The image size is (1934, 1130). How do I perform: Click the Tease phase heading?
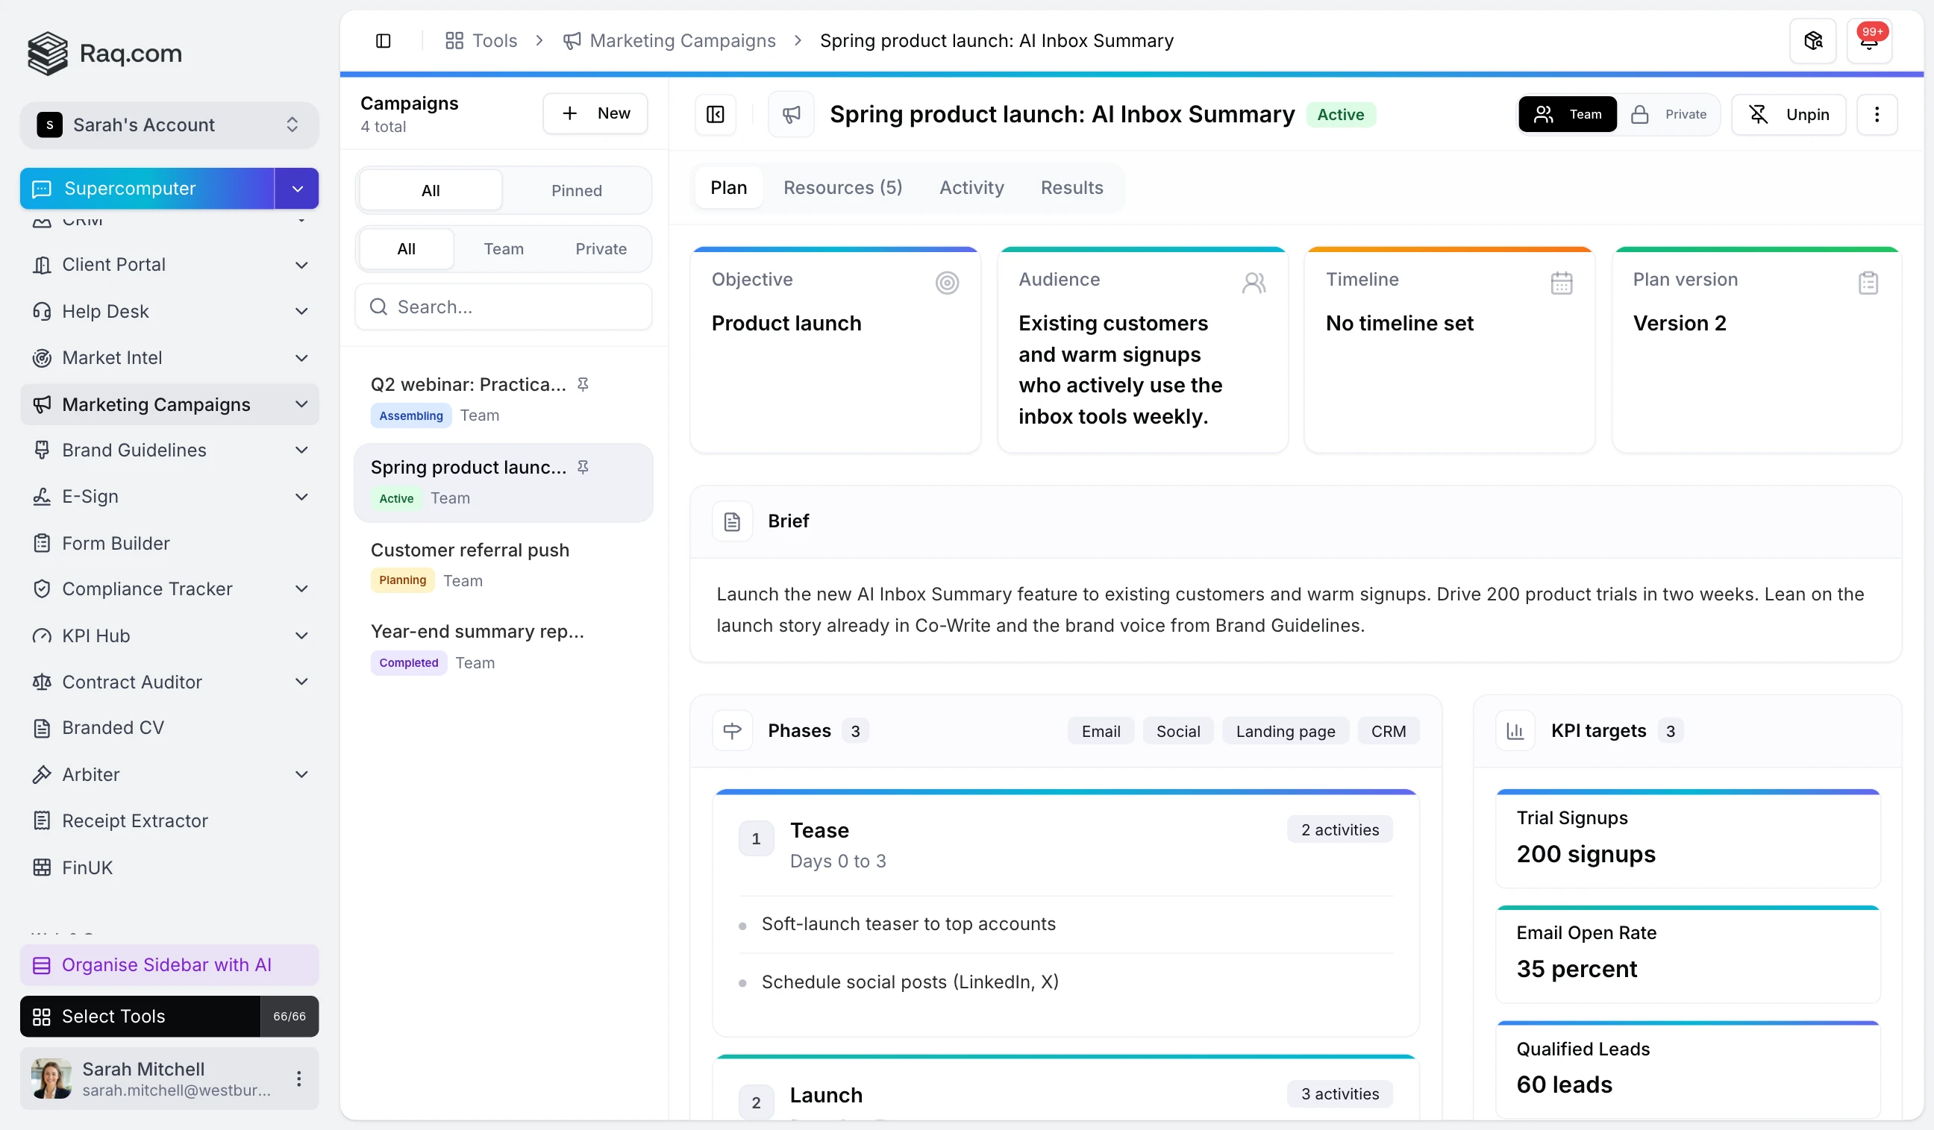pyautogui.click(x=819, y=830)
